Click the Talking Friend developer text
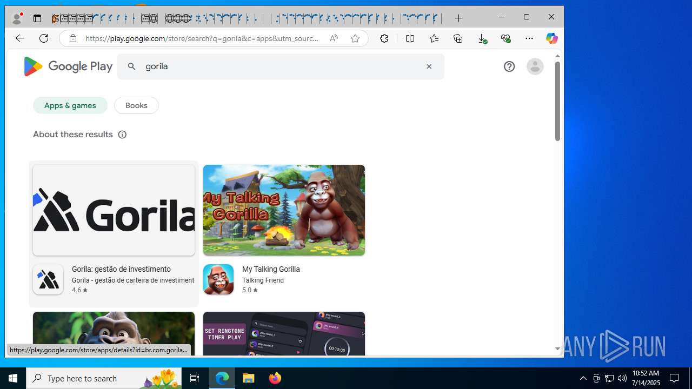Image resolution: width=692 pixels, height=389 pixels. tap(263, 280)
